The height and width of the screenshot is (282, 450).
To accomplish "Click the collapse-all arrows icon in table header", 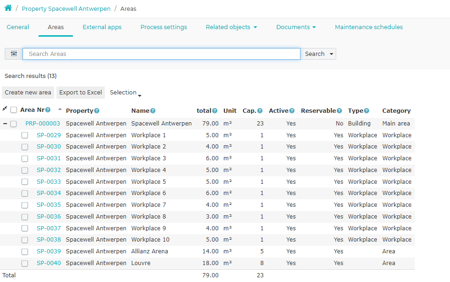I will pos(5,109).
